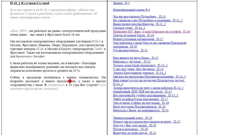
Task: Open "Работаем с другими П-13" link
Action: [132, 61]
